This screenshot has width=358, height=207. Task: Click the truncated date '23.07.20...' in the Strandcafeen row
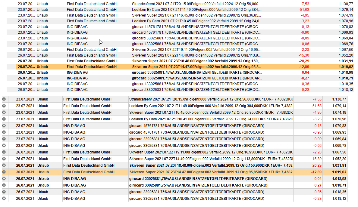click(26, 4)
